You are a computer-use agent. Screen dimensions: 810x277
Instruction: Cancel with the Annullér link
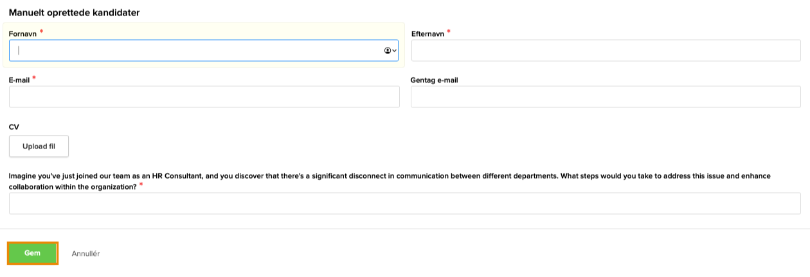click(x=85, y=254)
